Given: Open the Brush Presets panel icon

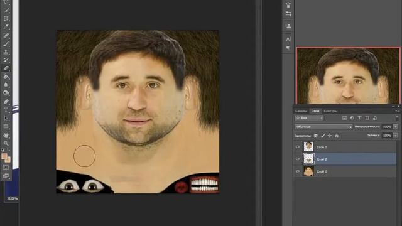Looking at the screenshot, I should coord(288,4).
